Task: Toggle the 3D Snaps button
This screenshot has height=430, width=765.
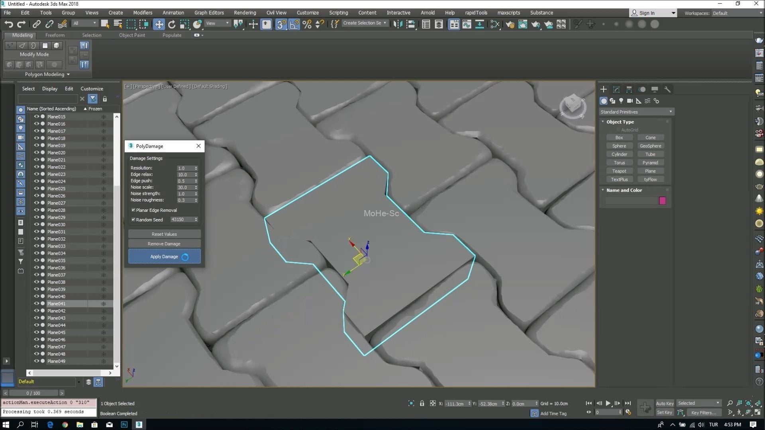Action: [281, 24]
